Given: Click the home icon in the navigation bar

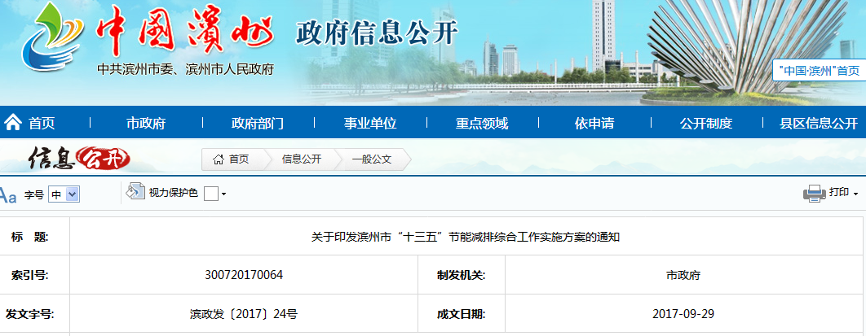Looking at the screenshot, I should coord(13,123).
